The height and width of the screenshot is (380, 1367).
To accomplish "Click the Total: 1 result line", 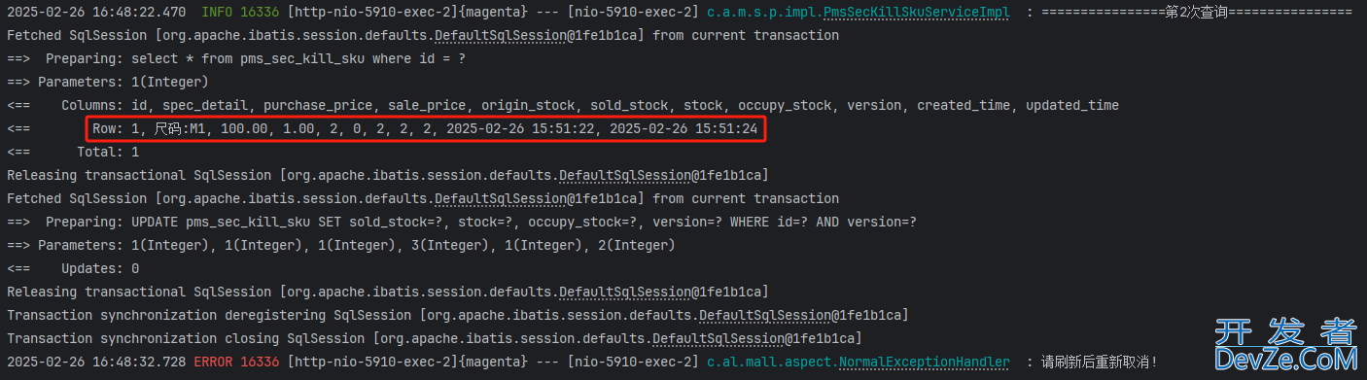I will click(73, 152).
